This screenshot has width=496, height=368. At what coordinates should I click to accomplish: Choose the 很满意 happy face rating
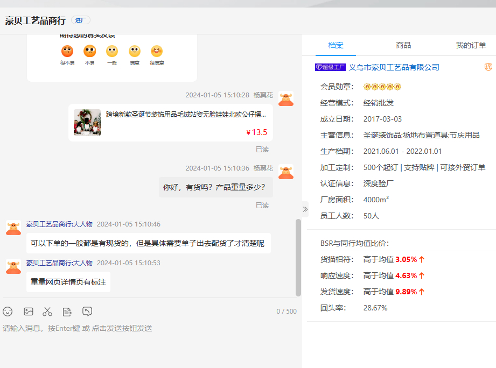coord(157,52)
